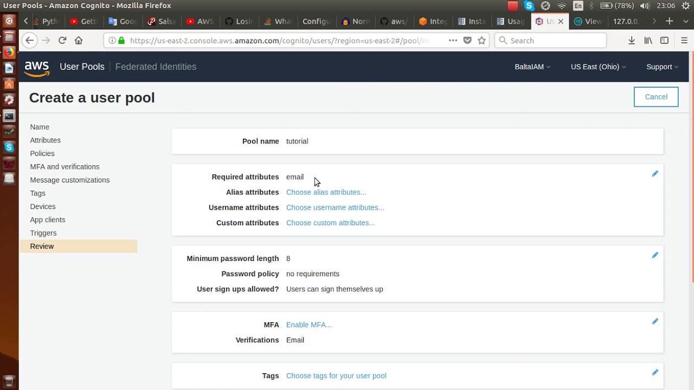Image resolution: width=694 pixels, height=390 pixels.
Task: Open the volume indicator in top panel
Action: [645, 6]
